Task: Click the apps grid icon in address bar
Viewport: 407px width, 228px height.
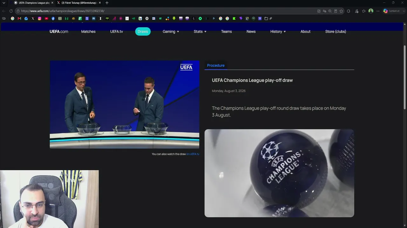Action: pos(319,11)
